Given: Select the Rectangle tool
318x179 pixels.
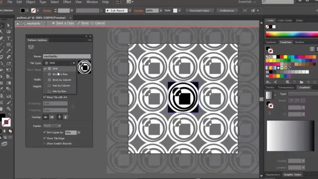Looking at the screenshot, I should [9, 45].
